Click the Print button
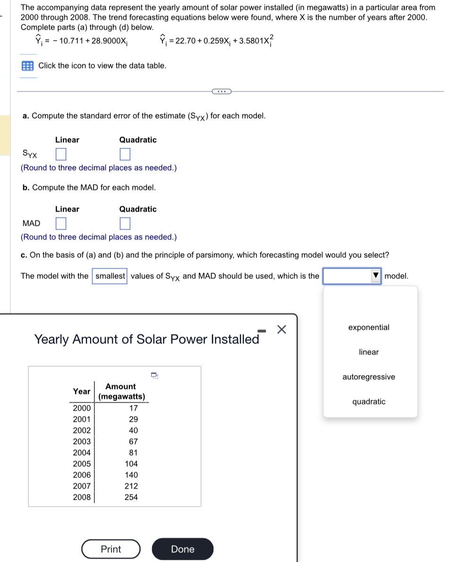 (110, 549)
